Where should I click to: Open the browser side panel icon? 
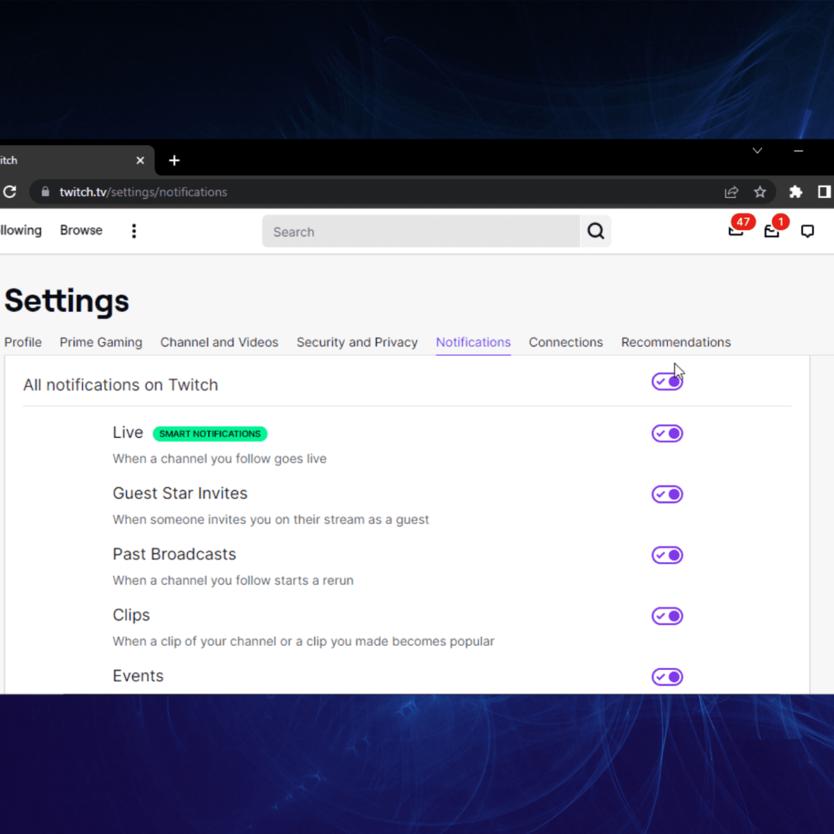(824, 192)
